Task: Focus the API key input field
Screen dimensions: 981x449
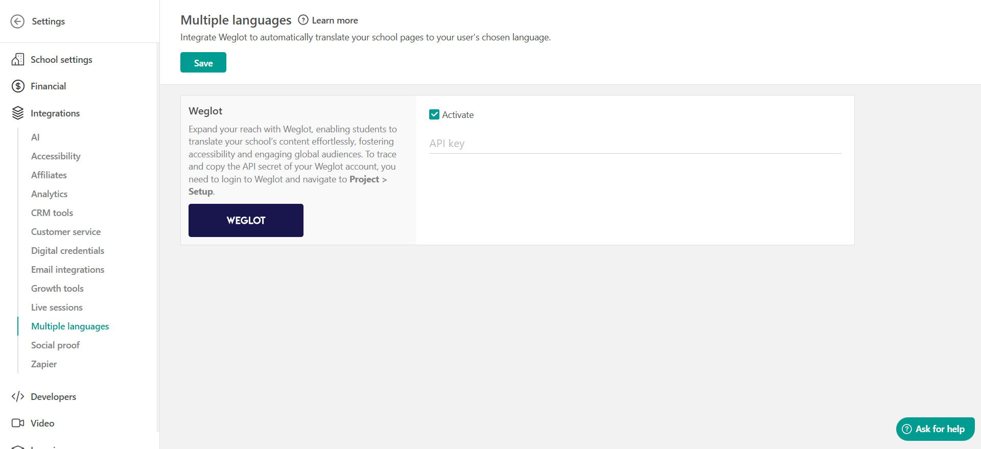Action: [635, 144]
